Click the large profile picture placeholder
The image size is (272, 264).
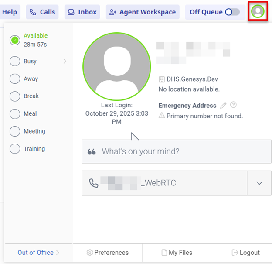(x=116, y=66)
